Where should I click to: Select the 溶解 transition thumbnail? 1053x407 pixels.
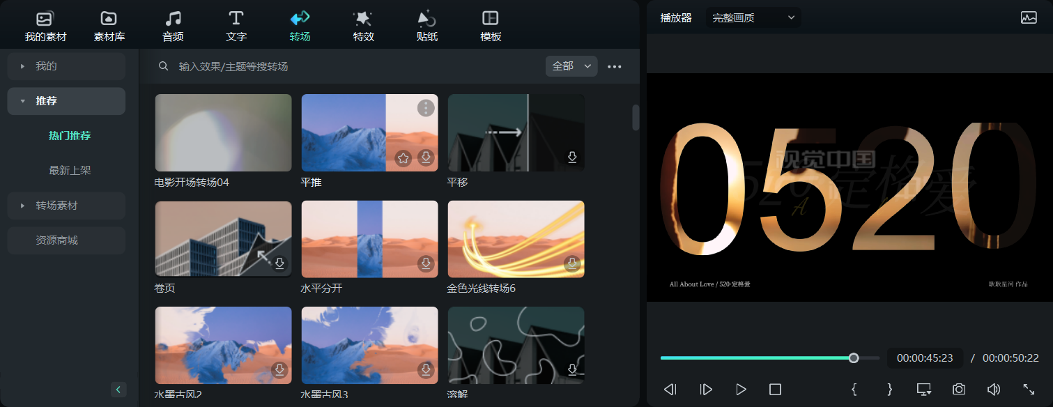(x=516, y=345)
